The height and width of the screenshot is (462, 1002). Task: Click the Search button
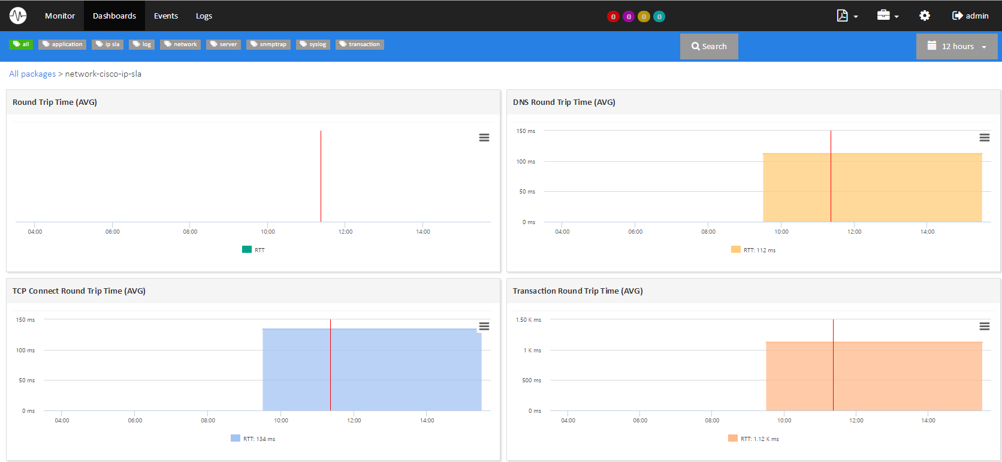pyautogui.click(x=709, y=46)
